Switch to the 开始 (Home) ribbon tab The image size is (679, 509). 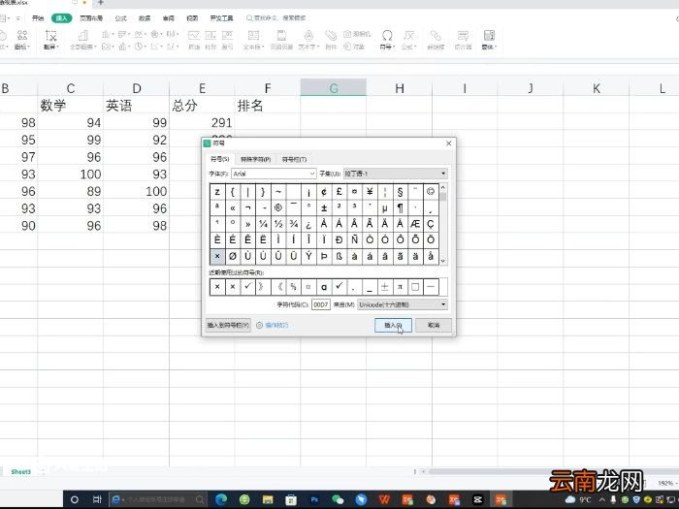tap(38, 18)
